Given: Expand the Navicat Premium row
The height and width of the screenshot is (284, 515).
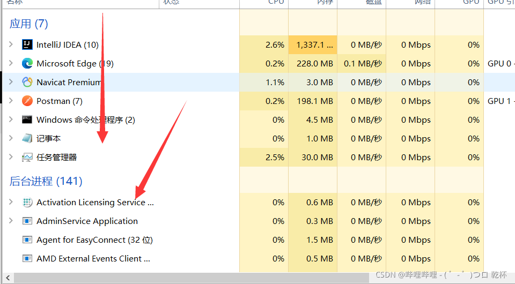Looking at the screenshot, I should coord(11,81).
